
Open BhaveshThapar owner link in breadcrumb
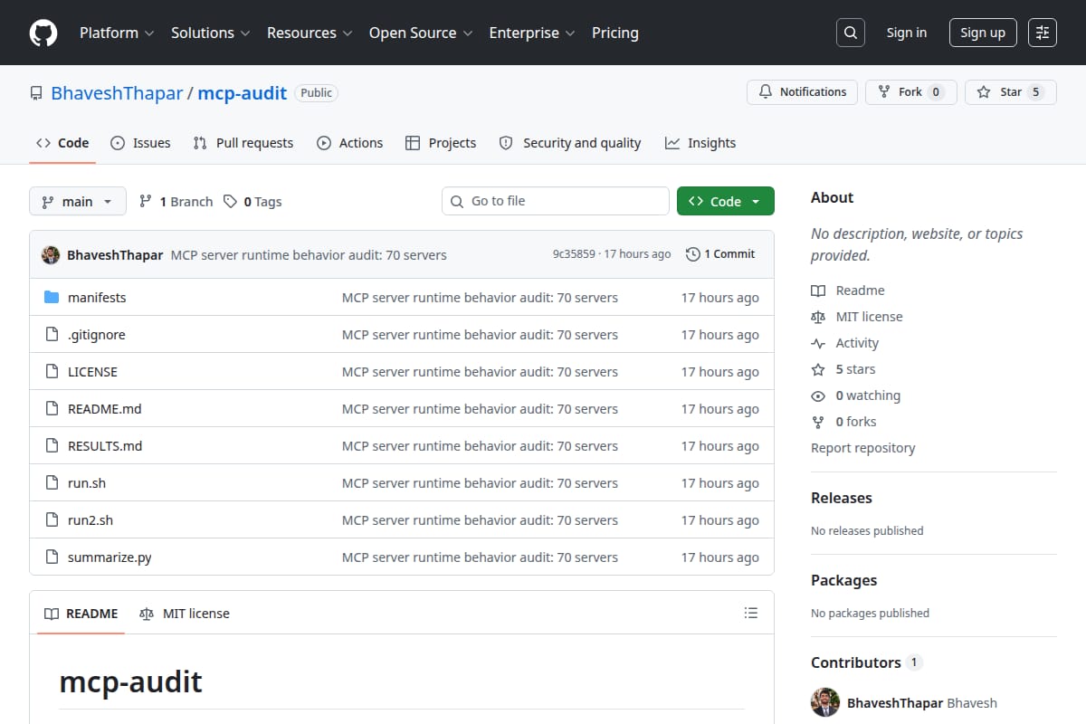click(x=117, y=93)
